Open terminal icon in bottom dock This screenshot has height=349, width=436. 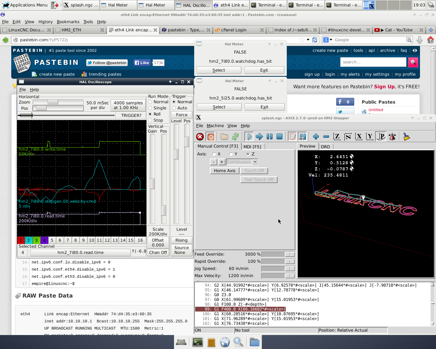pyautogui.click(x=198, y=342)
